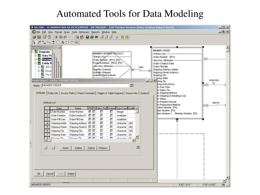Collapse the Entity Relation tree node

36,63
